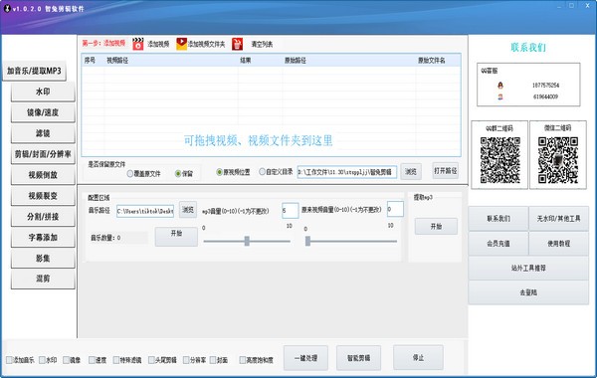Viewport: 597px width, 378px height.
Task: Switch to the 混剪 section
Action: (x=43, y=279)
